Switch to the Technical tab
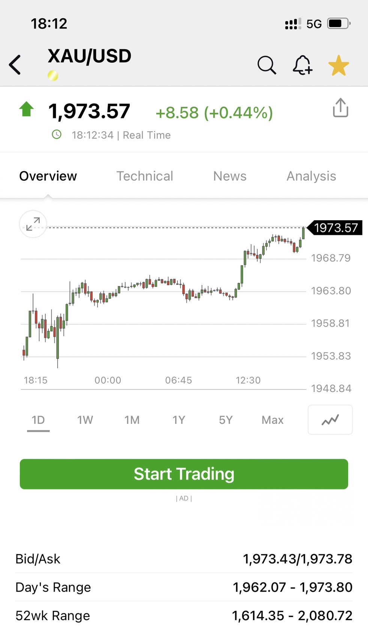The height and width of the screenshot is (628, 368). [x=145, y=176]
